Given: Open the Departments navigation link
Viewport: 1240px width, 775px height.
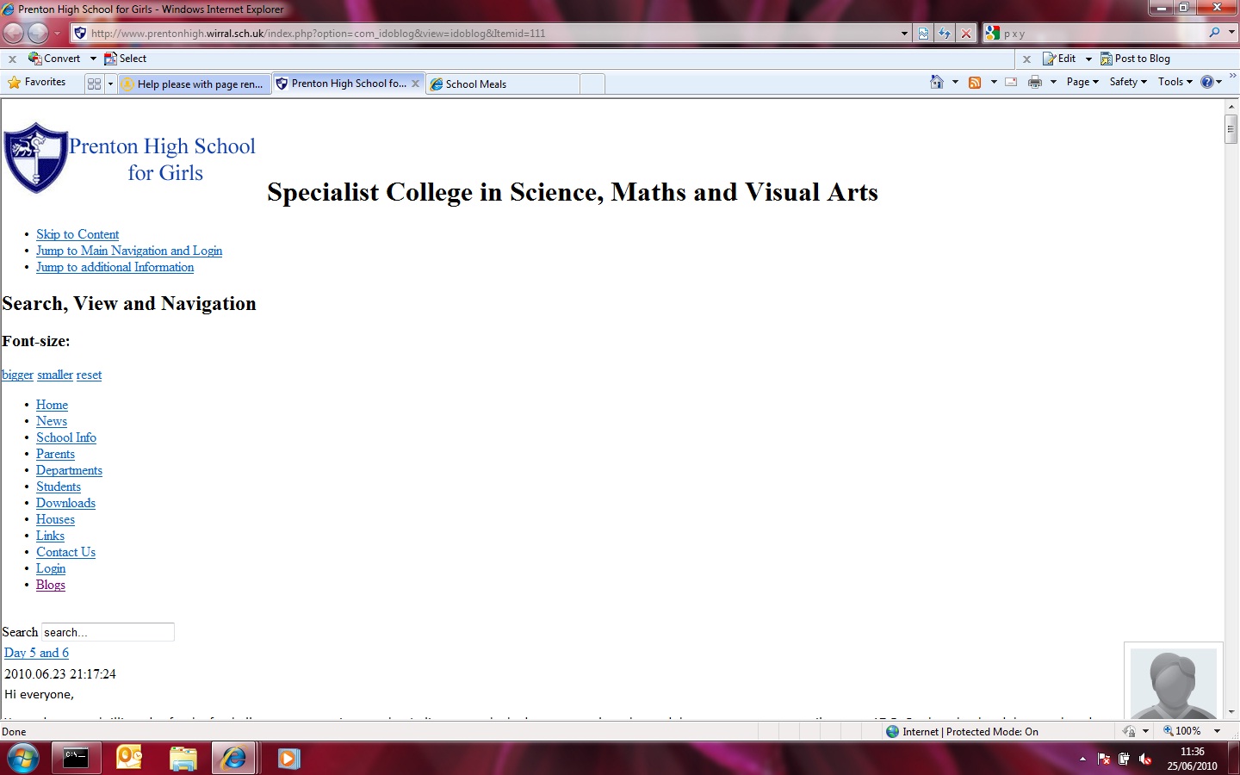Looking at the screenshot, I should [69, 470].
